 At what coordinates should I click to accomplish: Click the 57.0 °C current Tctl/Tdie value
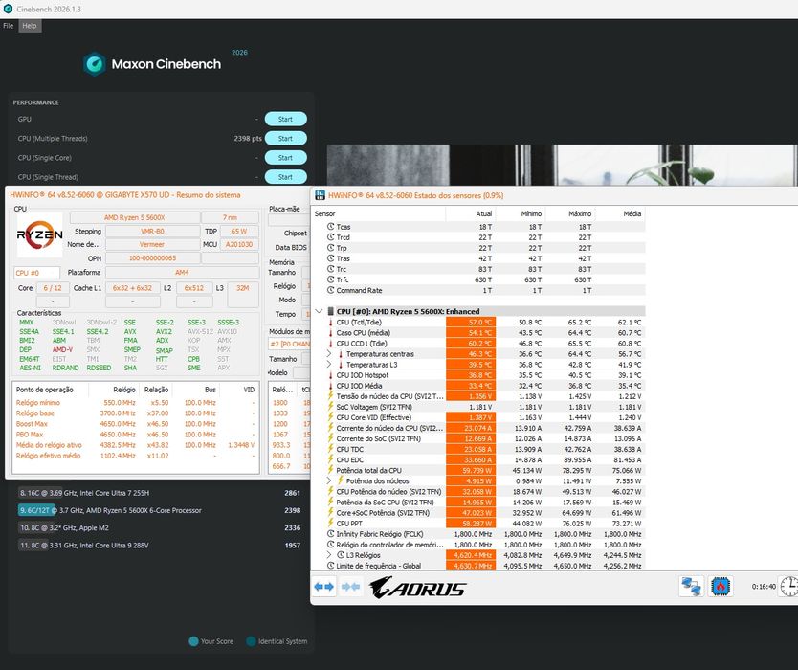[x=471, y=323]
